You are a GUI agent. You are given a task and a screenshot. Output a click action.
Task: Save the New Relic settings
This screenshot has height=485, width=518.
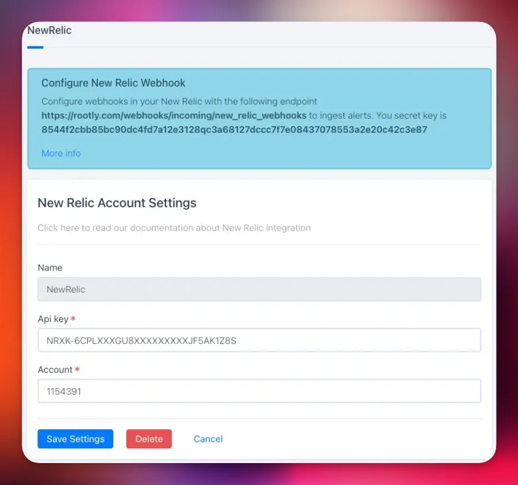(x=75, y=439)
